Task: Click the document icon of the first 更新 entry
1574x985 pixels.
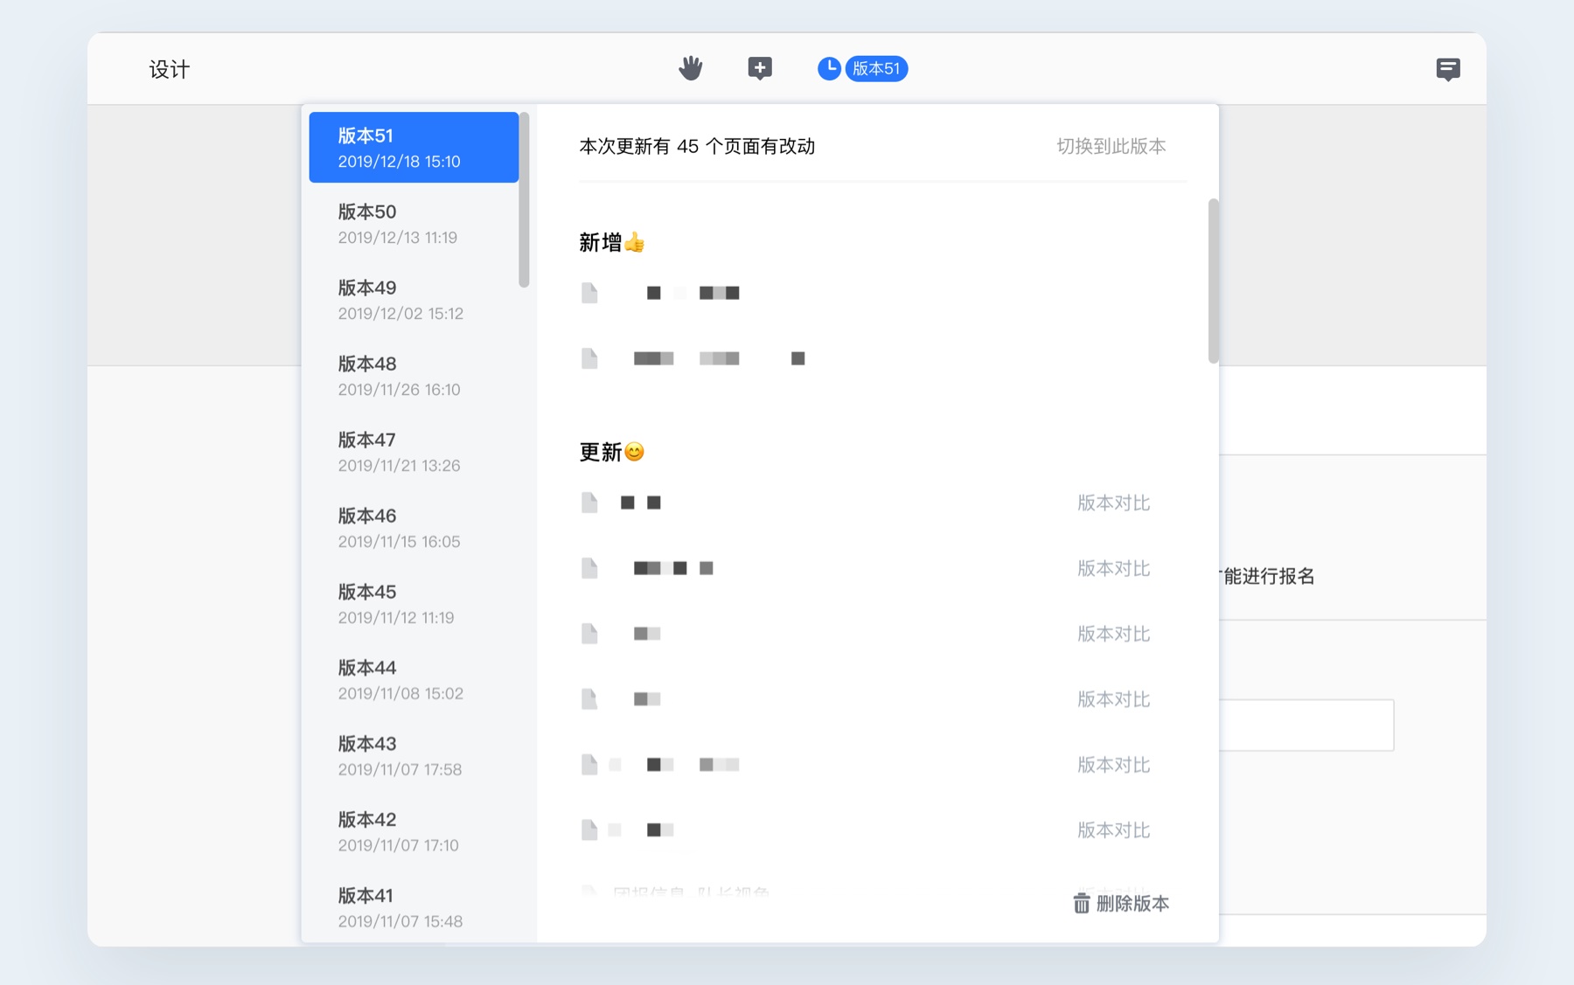Action: click(x=589, y=503)
